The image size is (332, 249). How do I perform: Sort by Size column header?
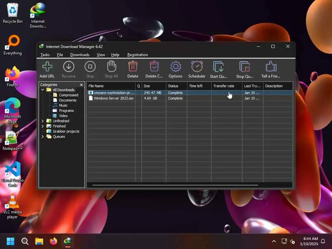click(x=154, y=86)
